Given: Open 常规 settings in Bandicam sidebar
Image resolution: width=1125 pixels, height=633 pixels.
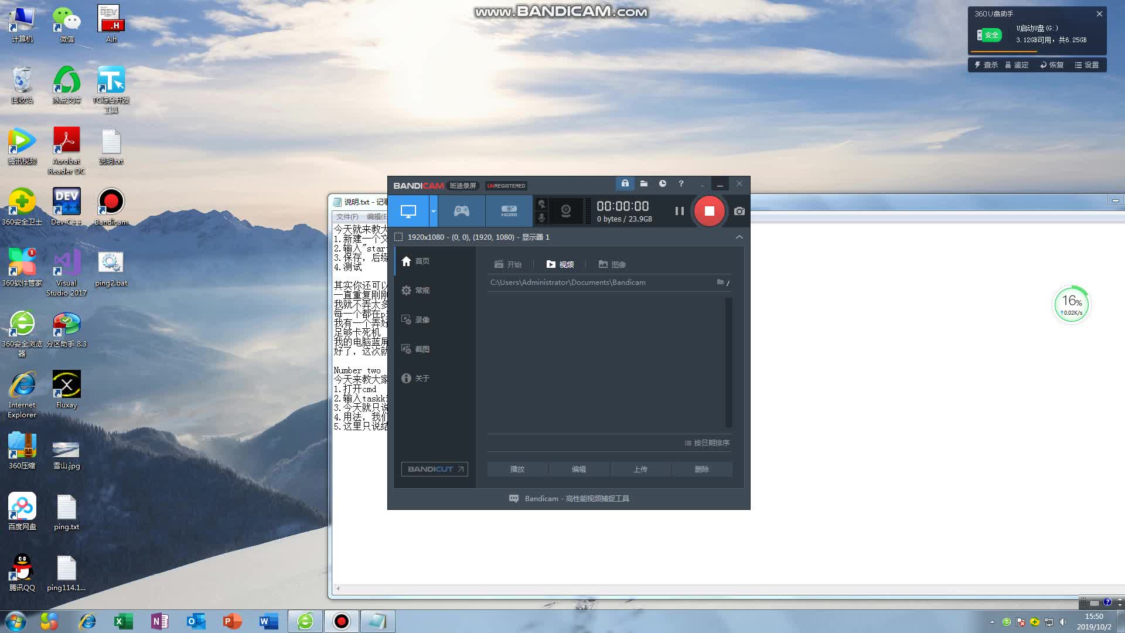Looking at the screenshot, I should (435, 291).
